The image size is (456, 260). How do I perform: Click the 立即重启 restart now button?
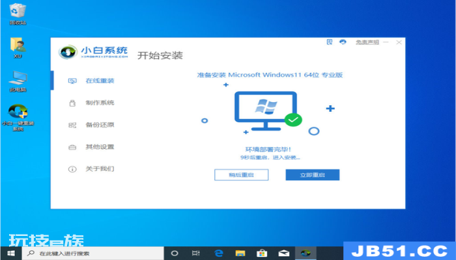pyautogui.click(x=313, y=175)
